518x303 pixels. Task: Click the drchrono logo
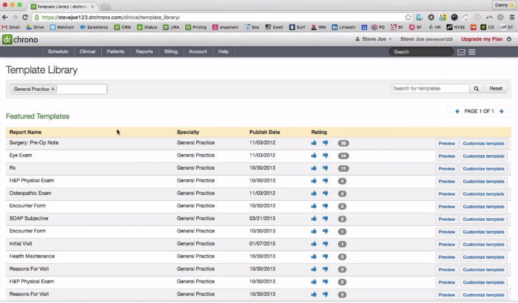click(x=19, y=39)
